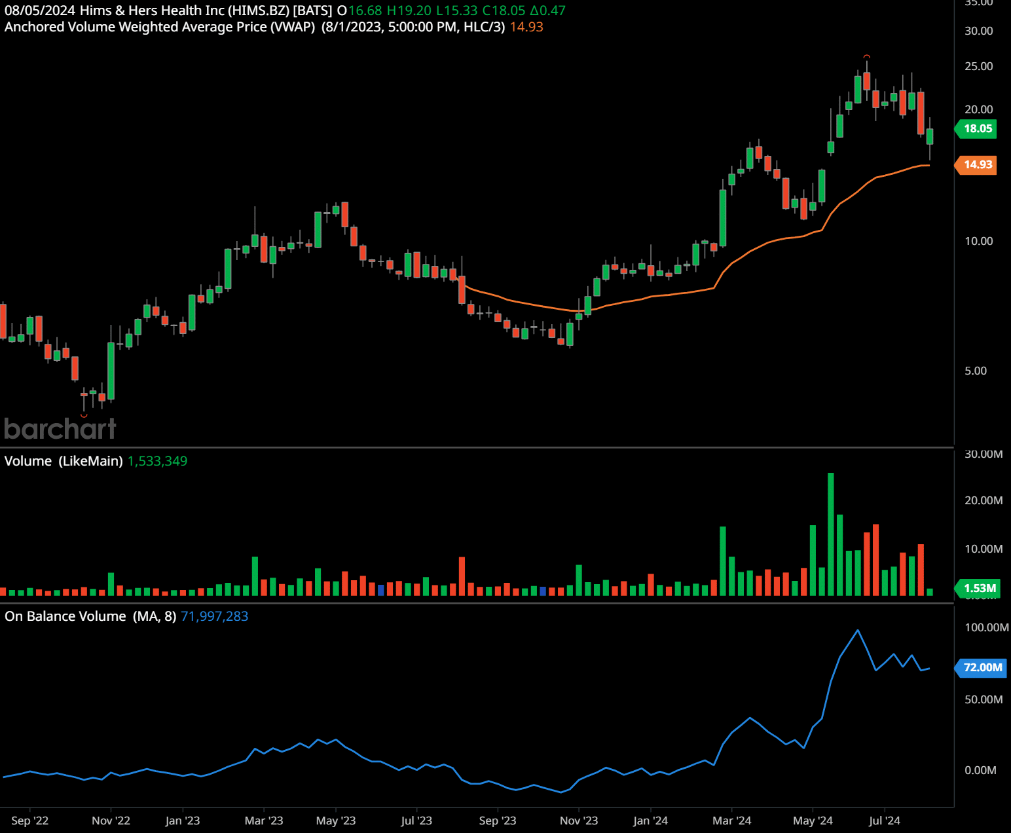Screen dimensions: 1011x833
Task: Click the 100.00M OBV axis label
Action: point(986,627)
